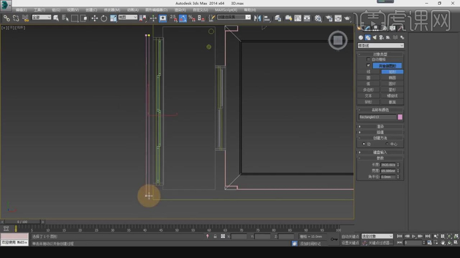The width and height of the screenshot is (460, 258).
Task: Click the Bind to Space Warp icon
Action: point(25,18)
